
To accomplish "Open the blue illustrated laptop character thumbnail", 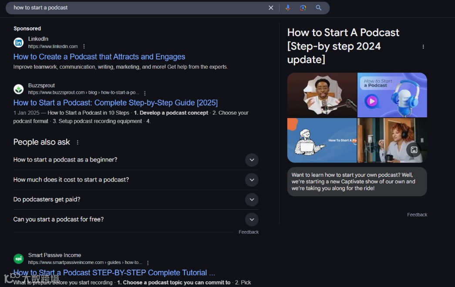I will pos(322,140).
